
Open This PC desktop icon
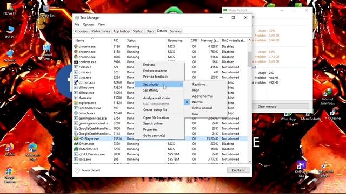coord(10,32)
